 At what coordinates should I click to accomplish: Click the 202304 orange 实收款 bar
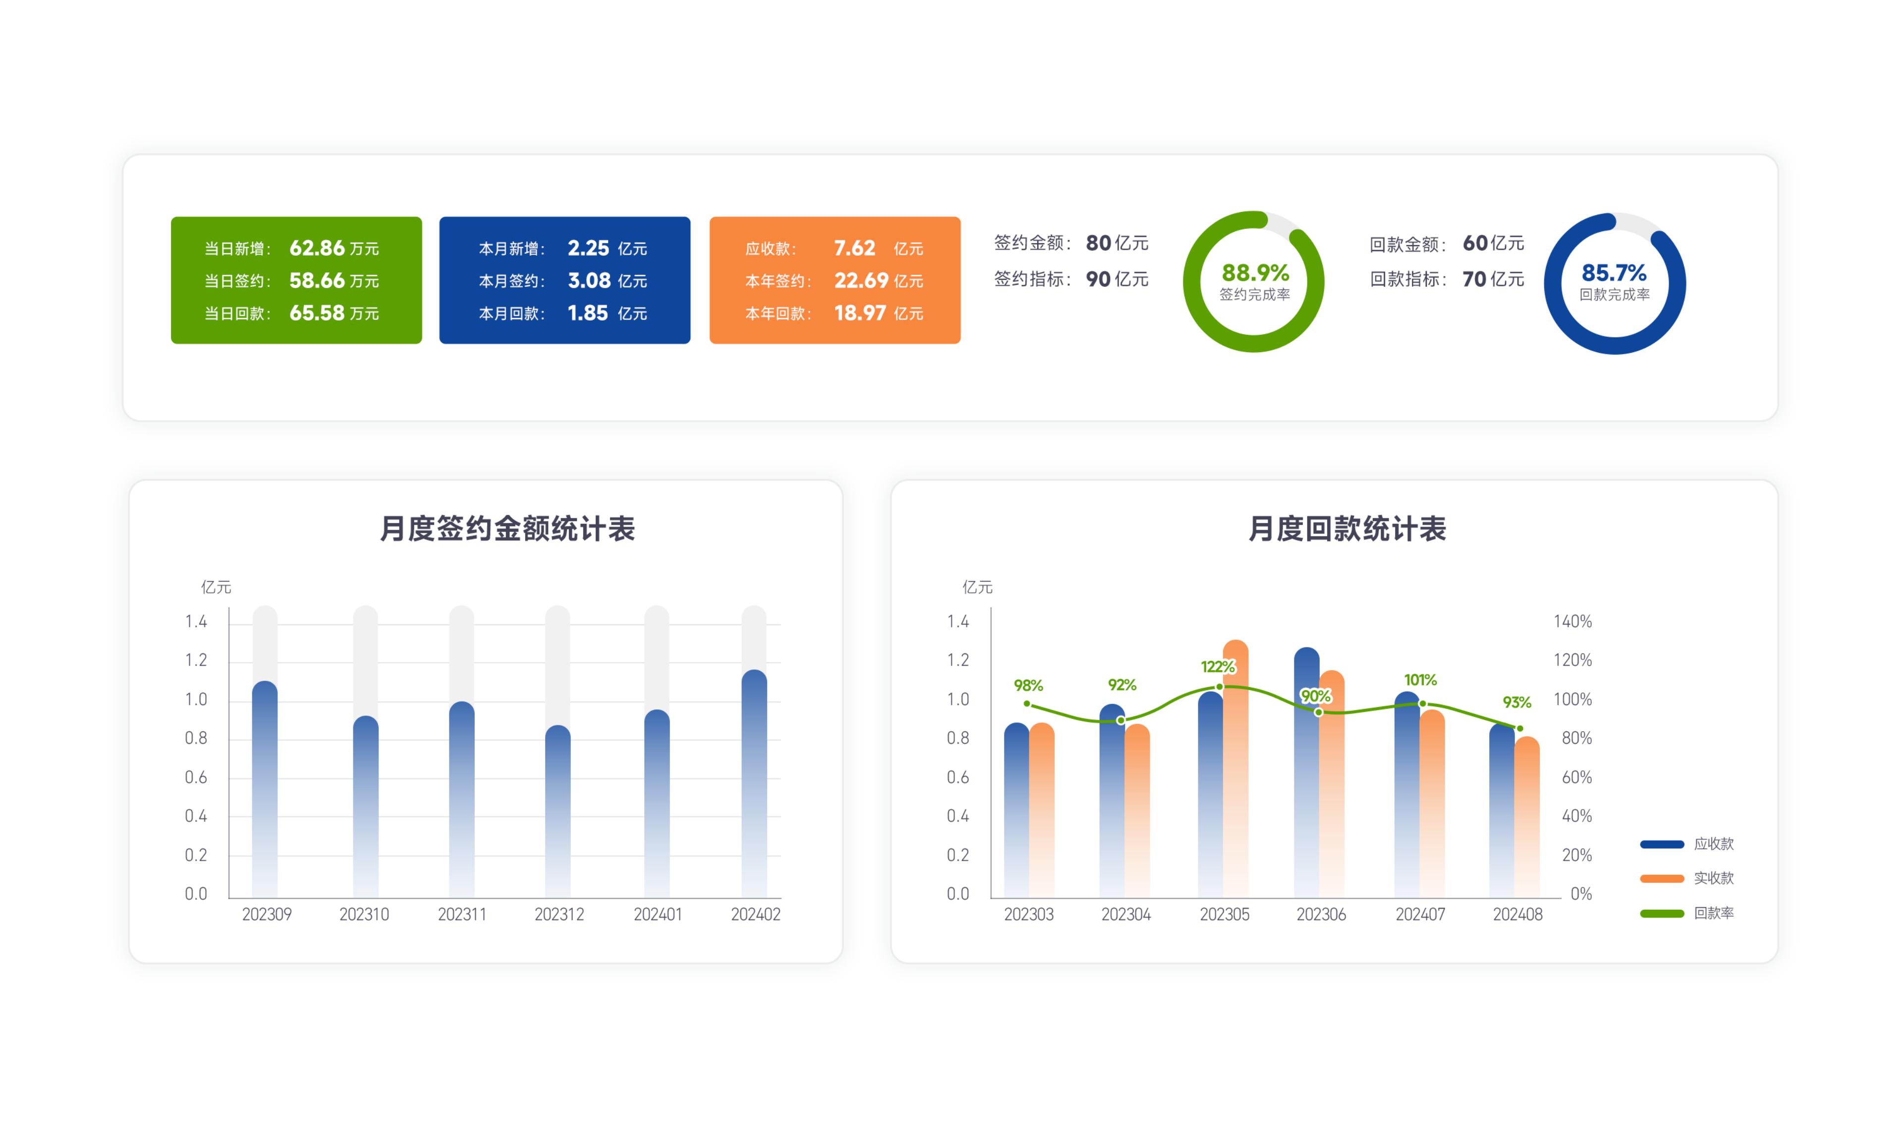(x=1137, y=811)
